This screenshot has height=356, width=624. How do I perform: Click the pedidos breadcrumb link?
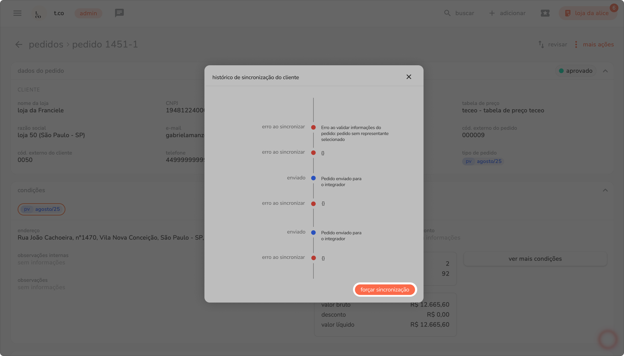pos(46,44)
